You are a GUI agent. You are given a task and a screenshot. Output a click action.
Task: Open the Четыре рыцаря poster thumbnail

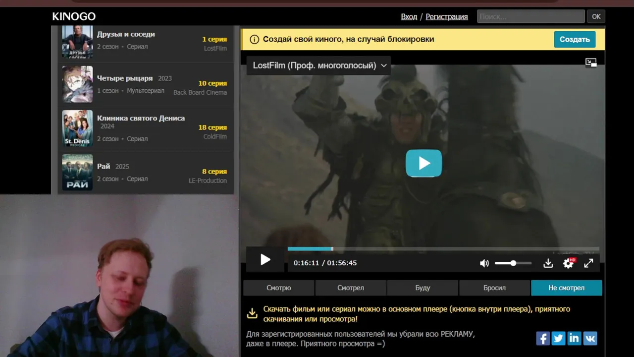point(77,84)
